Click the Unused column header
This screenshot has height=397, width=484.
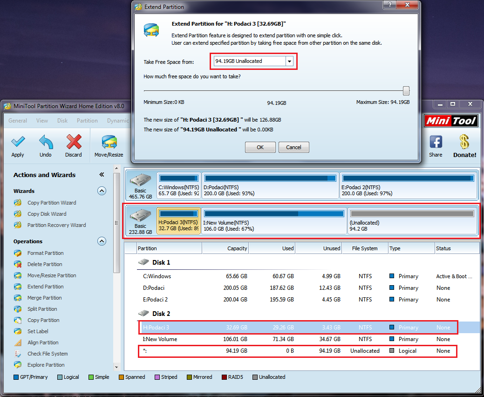[x=319, y=248]
